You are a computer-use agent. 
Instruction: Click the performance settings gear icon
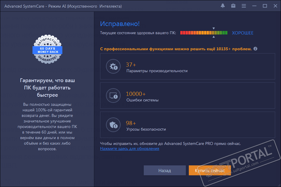(x=113, y=66)
